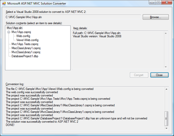Click the conversion log scrollbar thumb

(x=166, y=118)
